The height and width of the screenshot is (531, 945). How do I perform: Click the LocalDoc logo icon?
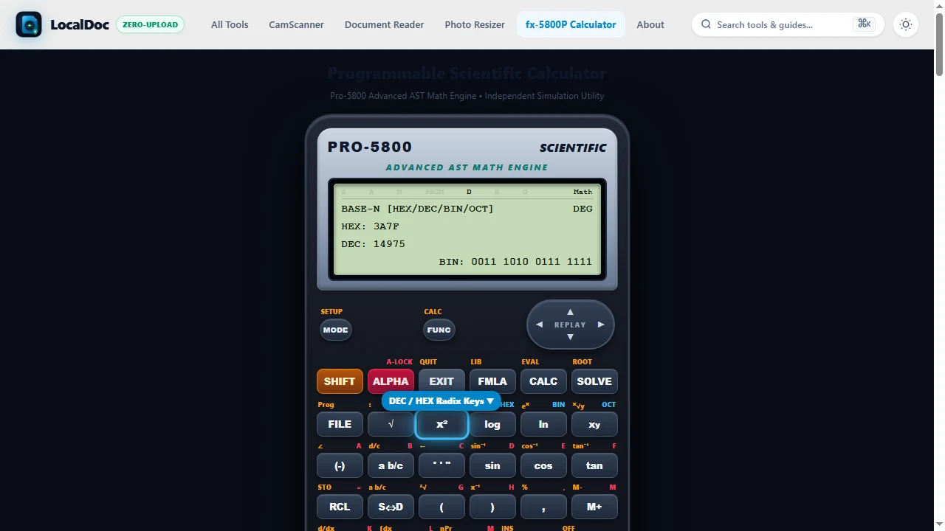29,24
